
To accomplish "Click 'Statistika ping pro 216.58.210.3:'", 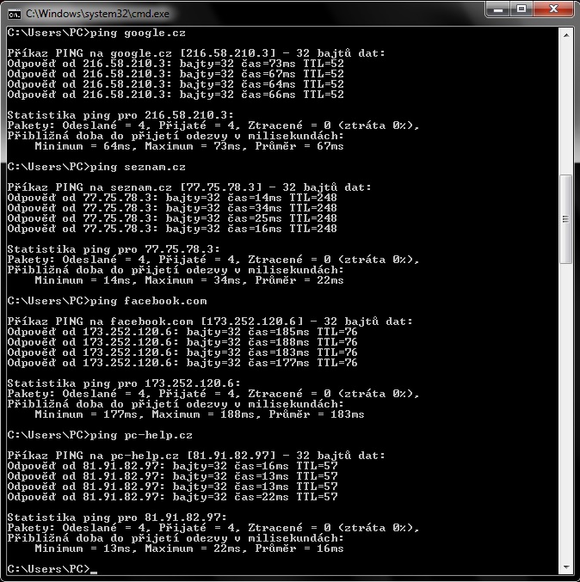I will click(120, 115).
